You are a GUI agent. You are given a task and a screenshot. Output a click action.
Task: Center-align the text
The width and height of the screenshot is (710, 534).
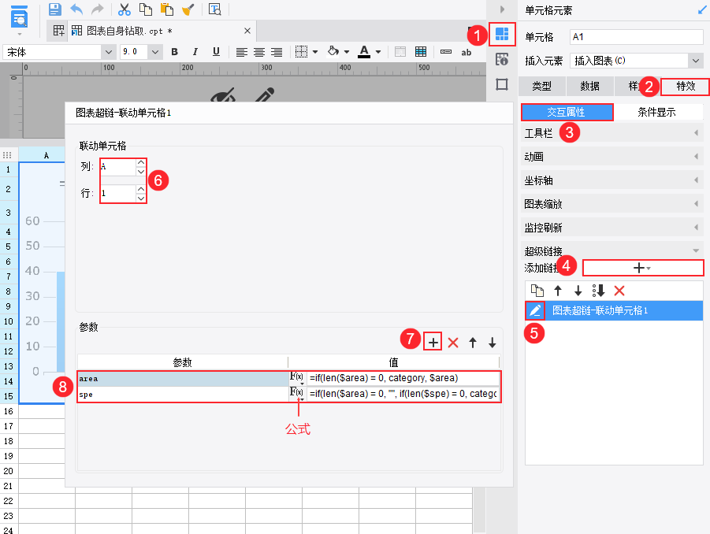tap(259, 52)
